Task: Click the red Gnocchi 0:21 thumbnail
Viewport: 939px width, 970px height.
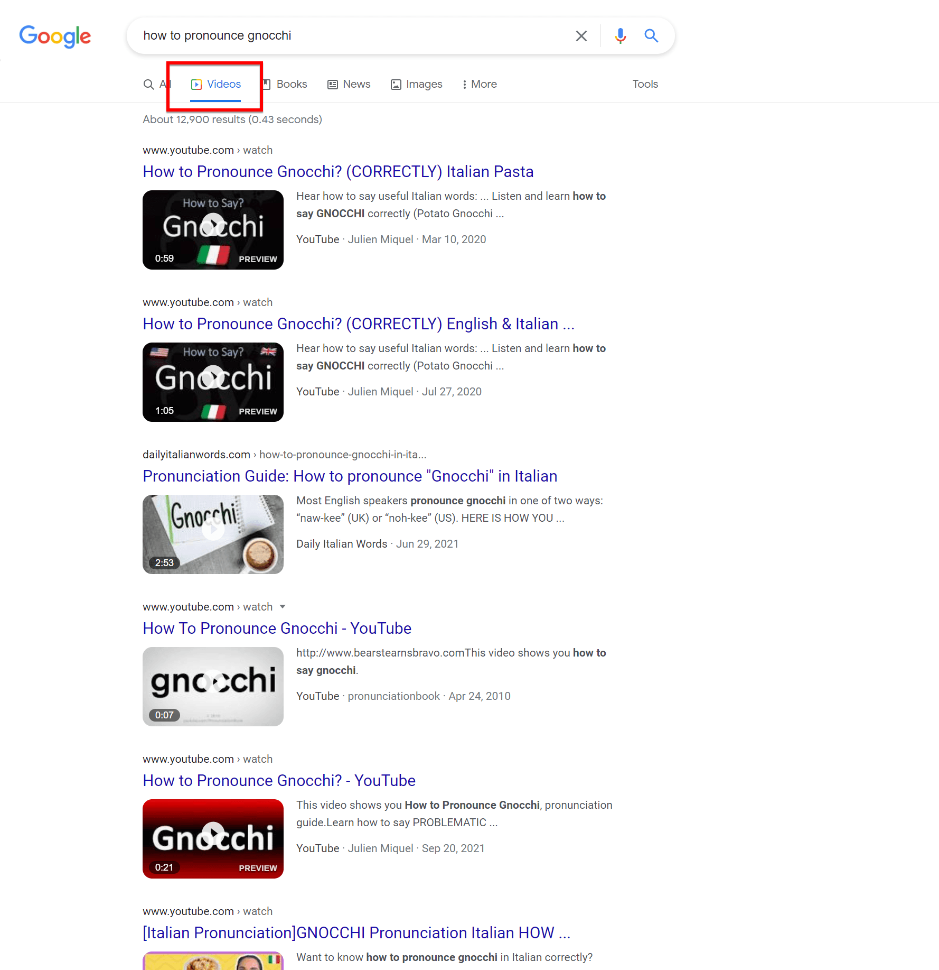Action: 213,839
